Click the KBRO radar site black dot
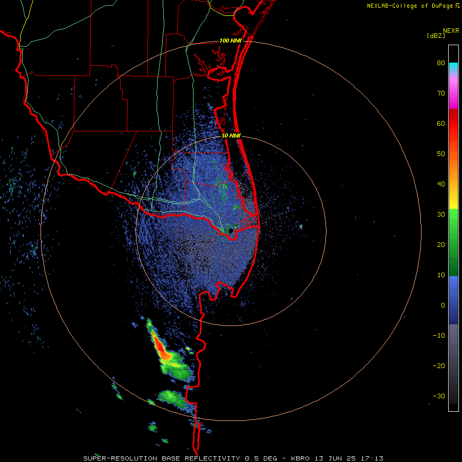This screenshot has width=462, height=462. (x=231, y=230)
